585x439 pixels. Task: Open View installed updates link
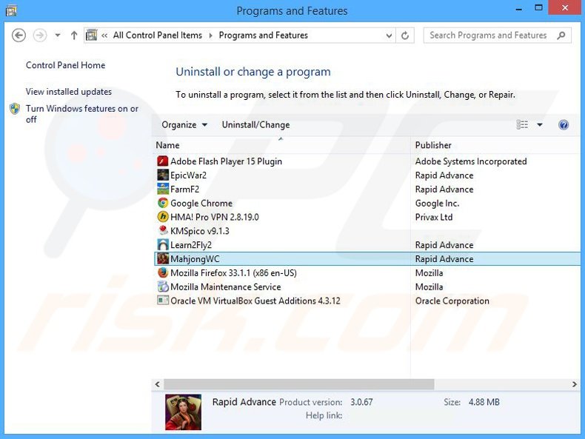69,92
